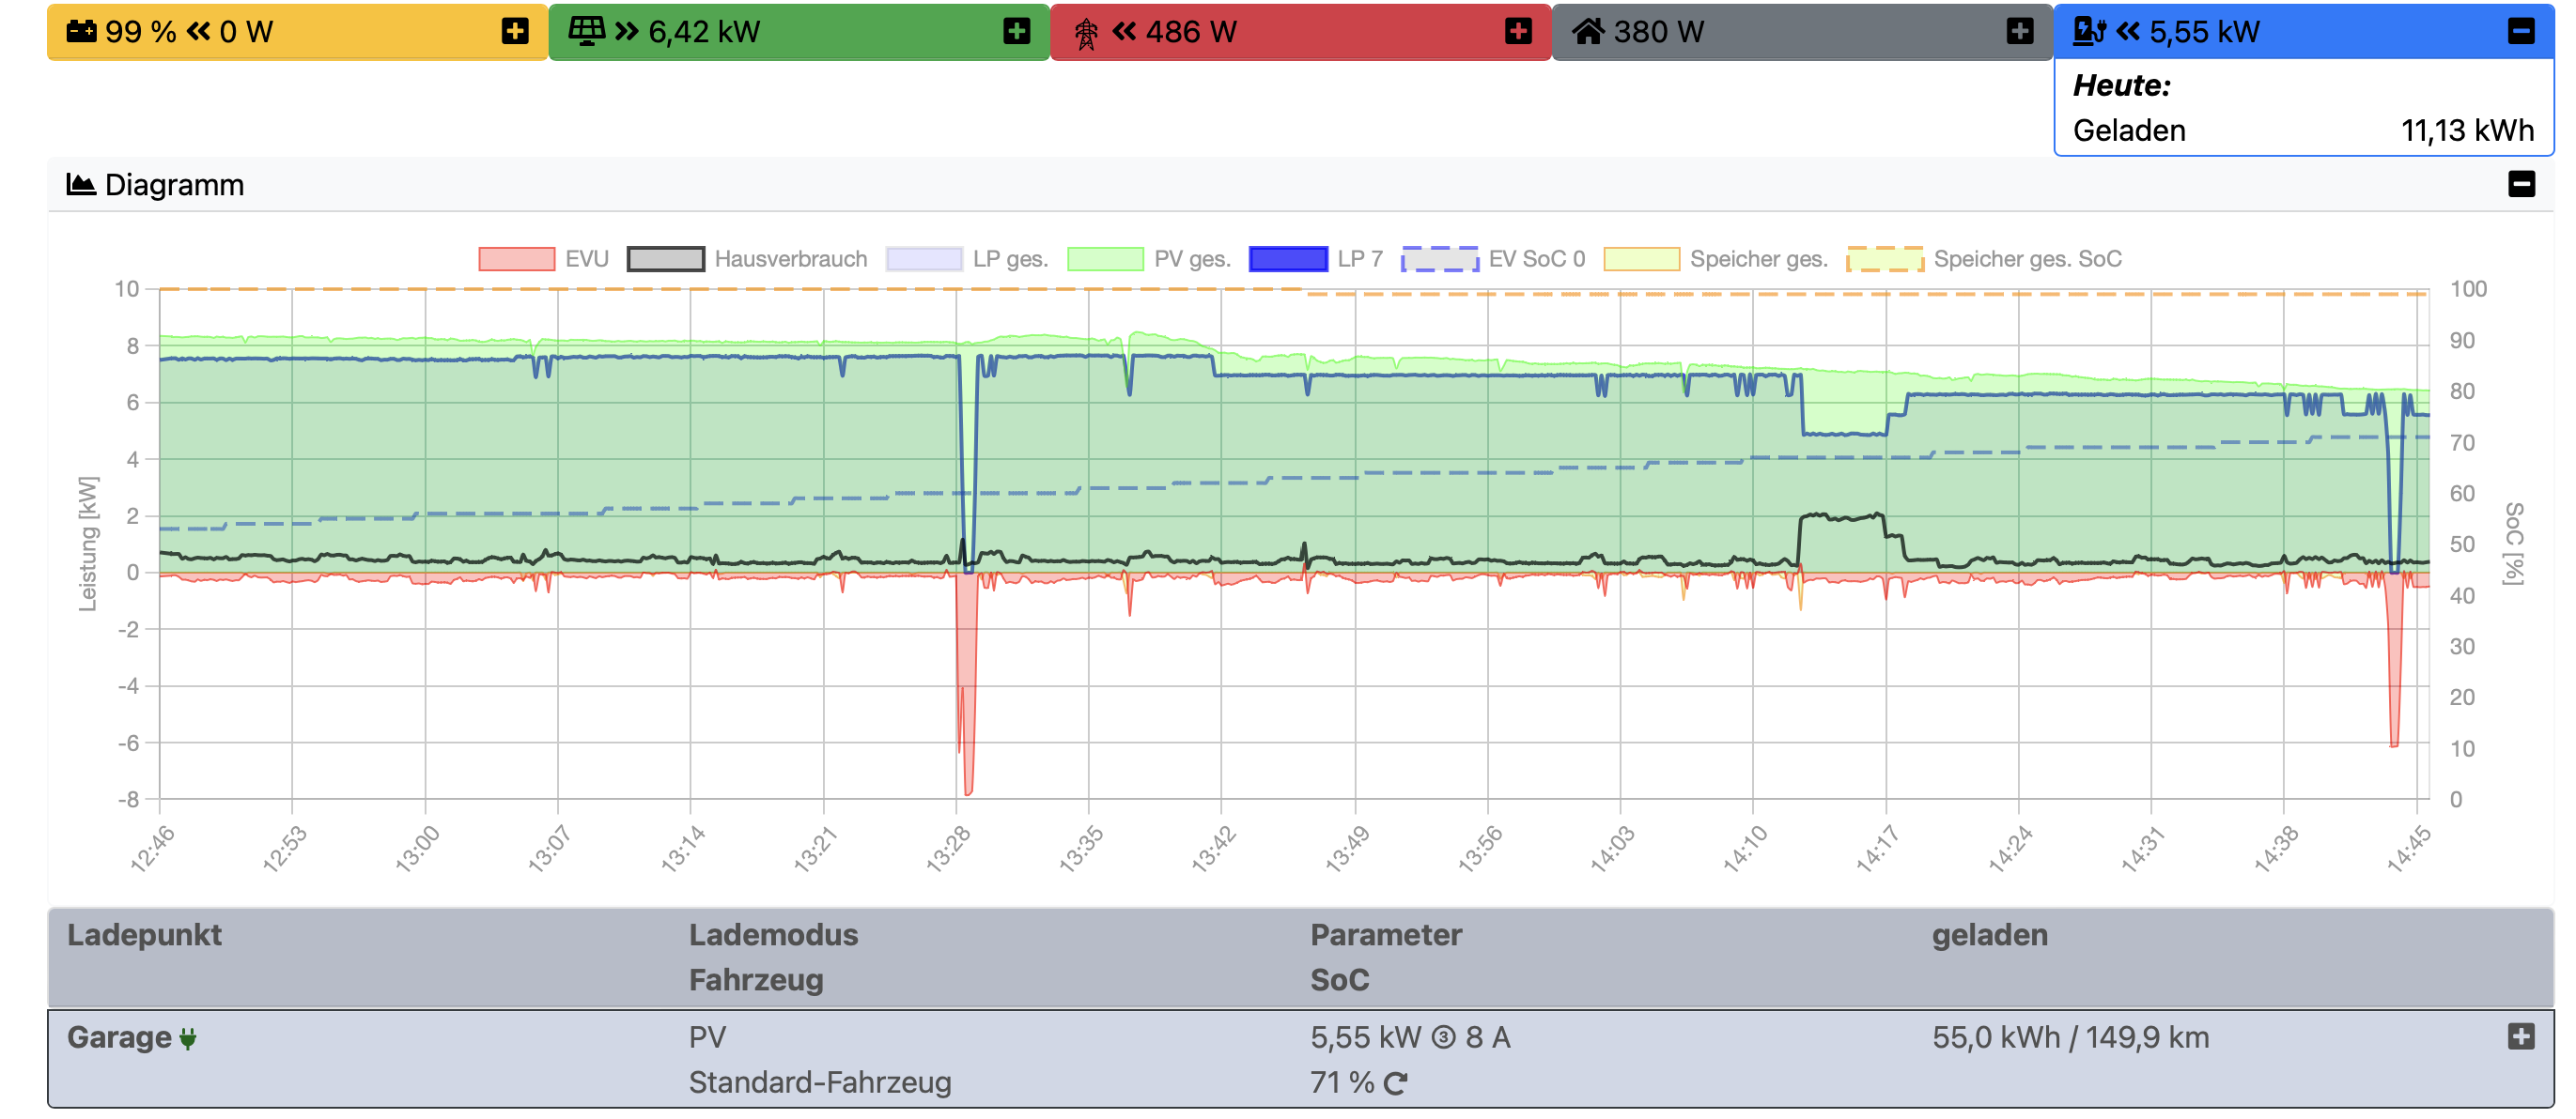Click the Garage charge point name
The height and width of the screenshot is (1119, 2576).
[119, 1037]
